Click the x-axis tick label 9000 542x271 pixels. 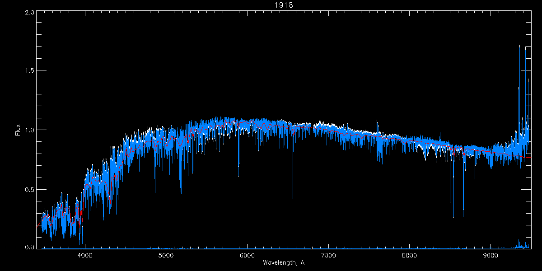491,255
